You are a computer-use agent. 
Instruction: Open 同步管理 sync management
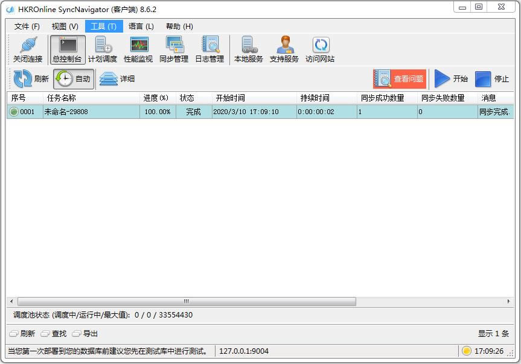coord(174,49)
